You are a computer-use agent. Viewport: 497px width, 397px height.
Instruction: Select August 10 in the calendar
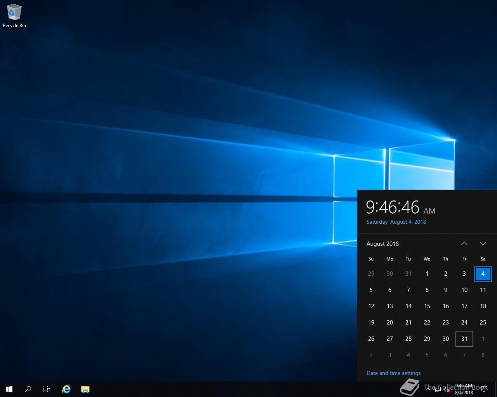pos(464,290)
